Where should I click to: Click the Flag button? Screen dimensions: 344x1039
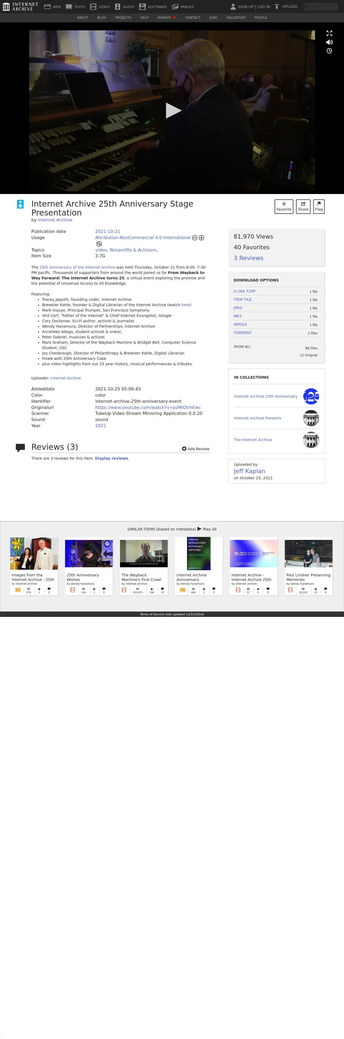319,207
